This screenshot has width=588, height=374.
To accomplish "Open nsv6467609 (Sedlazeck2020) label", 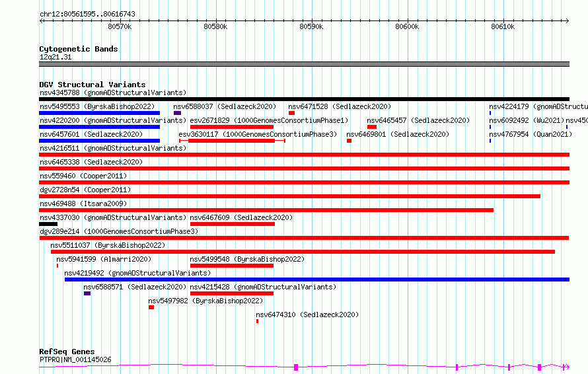I will pyautogui.click(x=241, y=217).
